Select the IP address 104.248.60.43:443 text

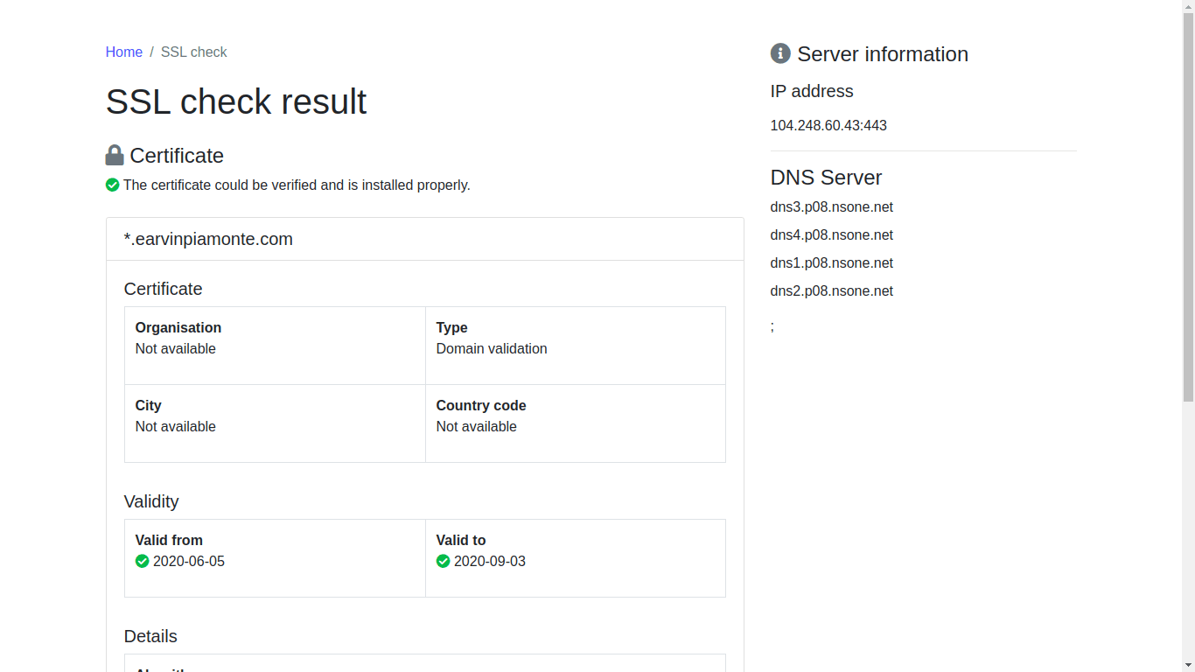828,125
